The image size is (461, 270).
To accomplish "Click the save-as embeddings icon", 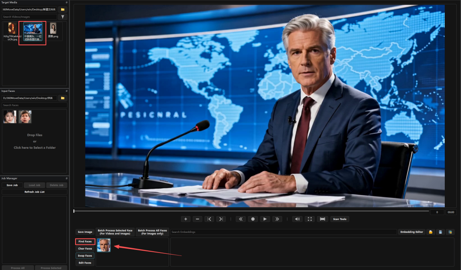I will click(450, 232).
